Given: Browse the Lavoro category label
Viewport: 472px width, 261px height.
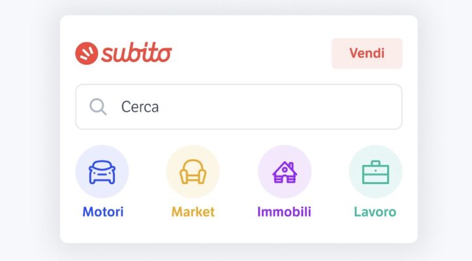Looking at the screenshot, I should pyautogui.click(x=375, y=212).
